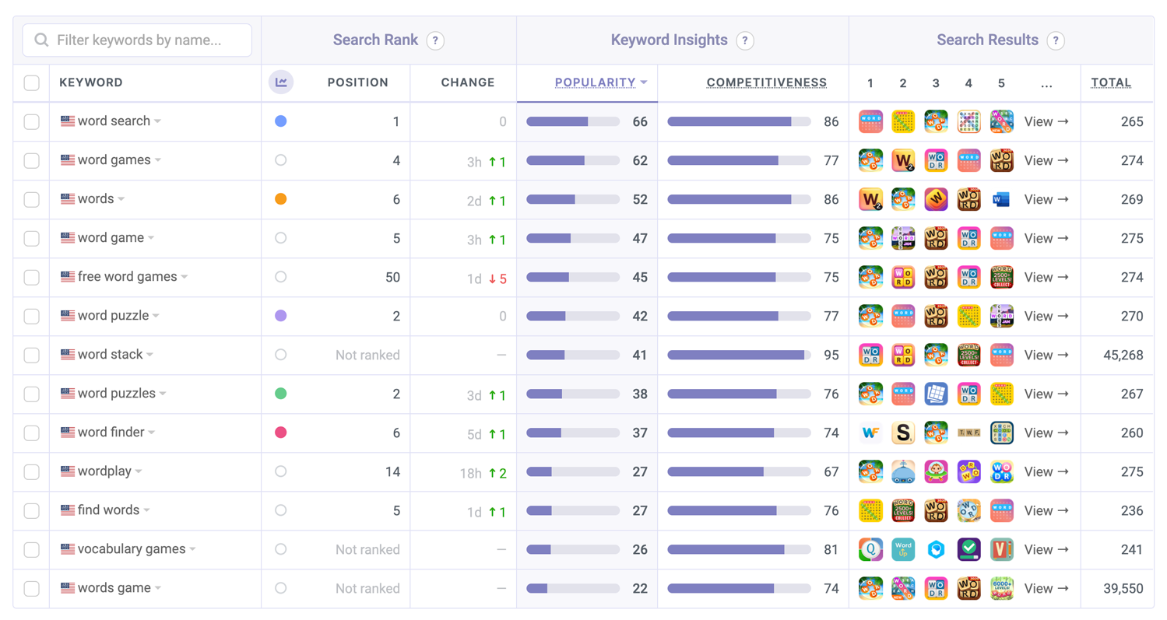Open the Keyword Insights help icon
1167x620 pixels.
pyautogui.click(x=745, y=40)
